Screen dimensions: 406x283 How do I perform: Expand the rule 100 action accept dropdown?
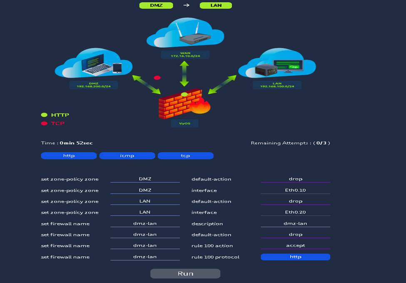pyautogui.click(x=295, y=245)
